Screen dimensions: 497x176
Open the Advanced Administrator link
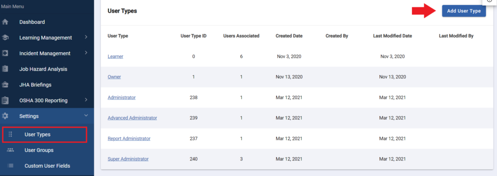pyautogui.click(x=132, y=118)
